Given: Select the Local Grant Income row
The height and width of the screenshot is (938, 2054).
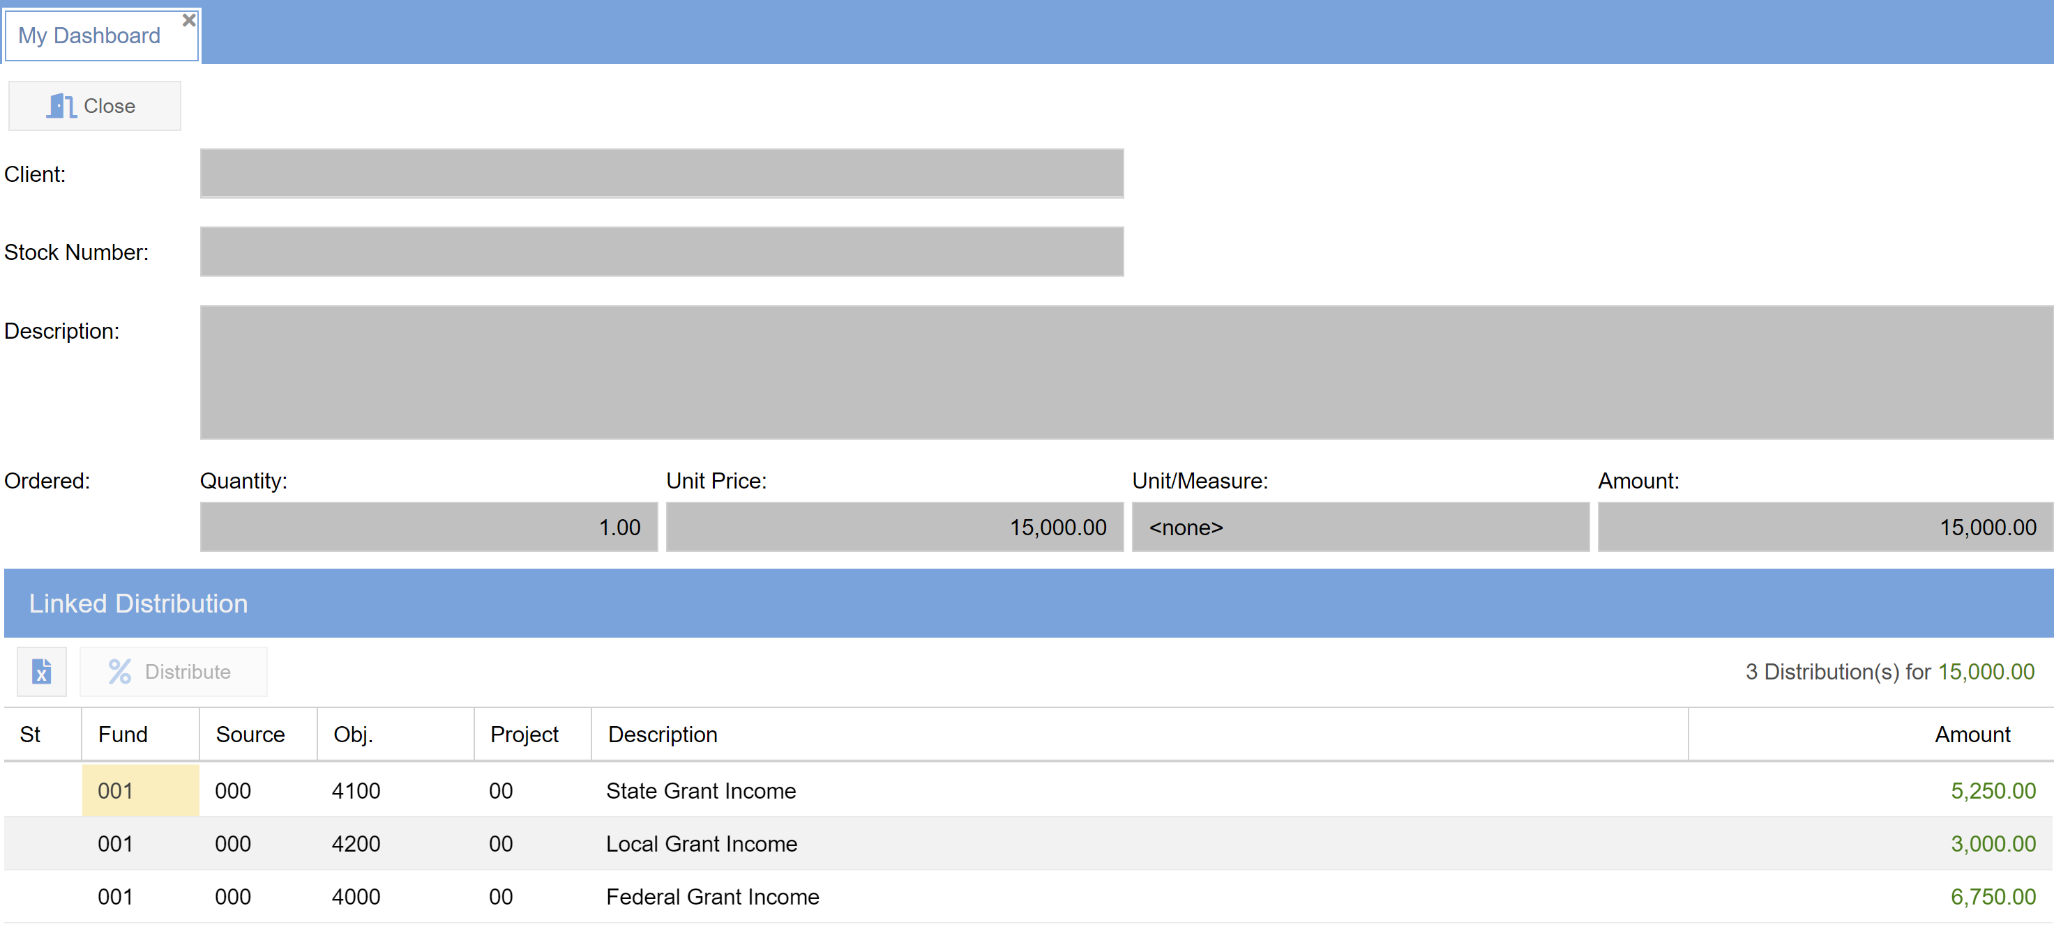Looking at the screenshot, I should (701, 843).
